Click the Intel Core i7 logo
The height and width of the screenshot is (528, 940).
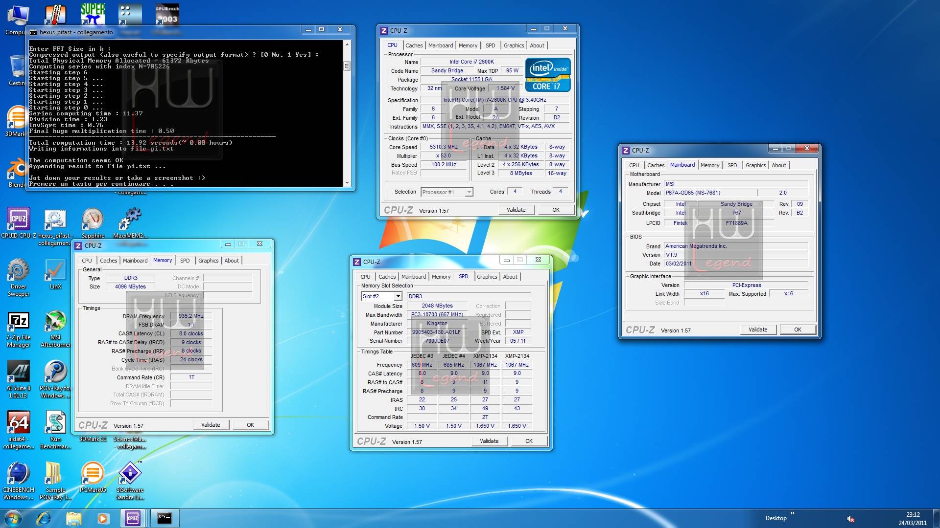548,75
